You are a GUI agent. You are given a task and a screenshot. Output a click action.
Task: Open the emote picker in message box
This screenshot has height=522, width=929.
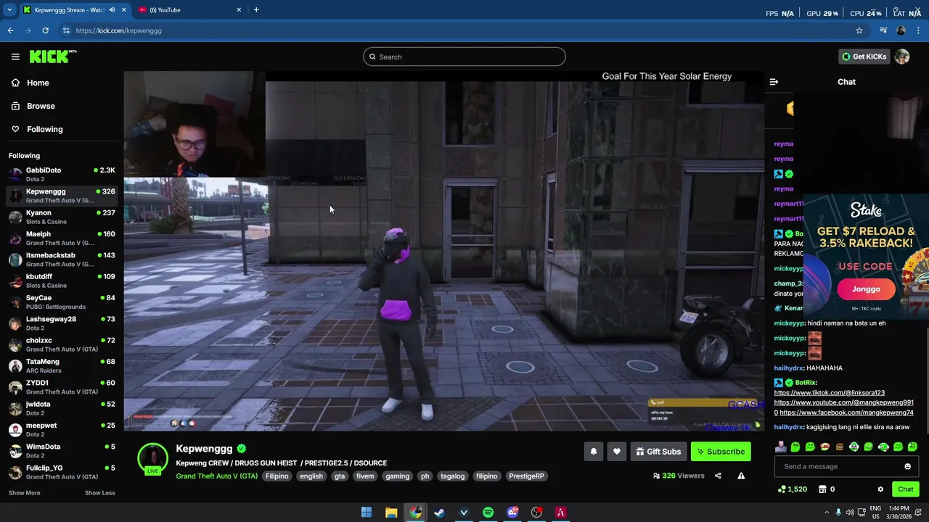(x=907, y=466)
